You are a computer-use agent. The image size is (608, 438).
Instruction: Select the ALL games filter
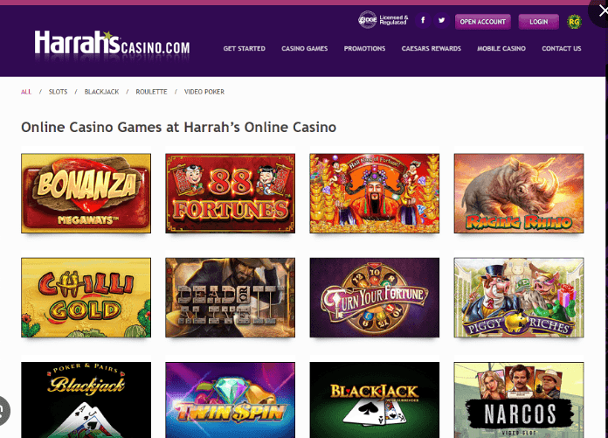click(26, 92)
